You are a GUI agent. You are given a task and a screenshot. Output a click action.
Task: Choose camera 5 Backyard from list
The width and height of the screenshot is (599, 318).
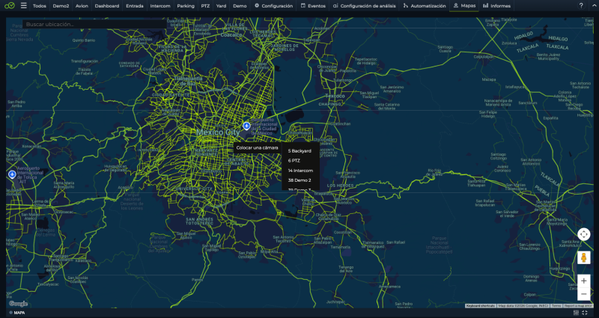(x=300, y=151)
